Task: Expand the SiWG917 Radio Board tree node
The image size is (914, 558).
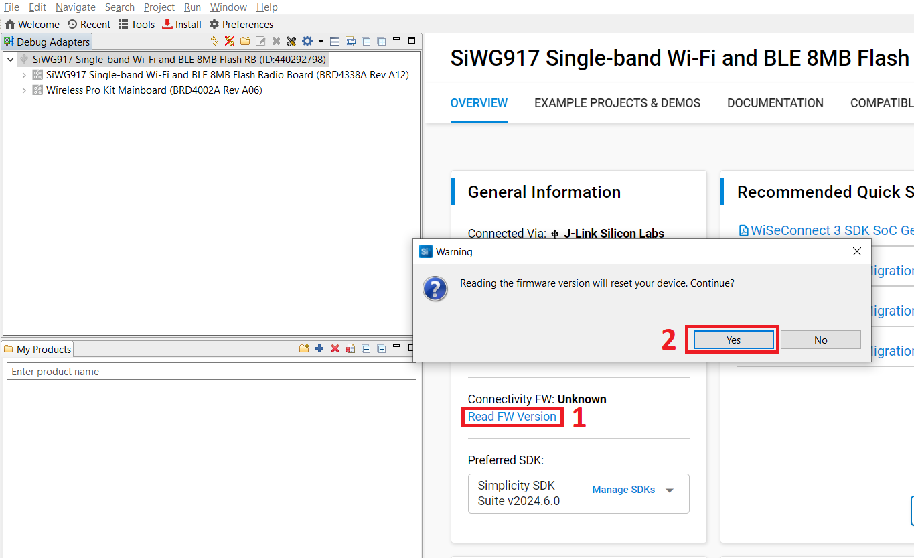Action: [x=24, y=75]
